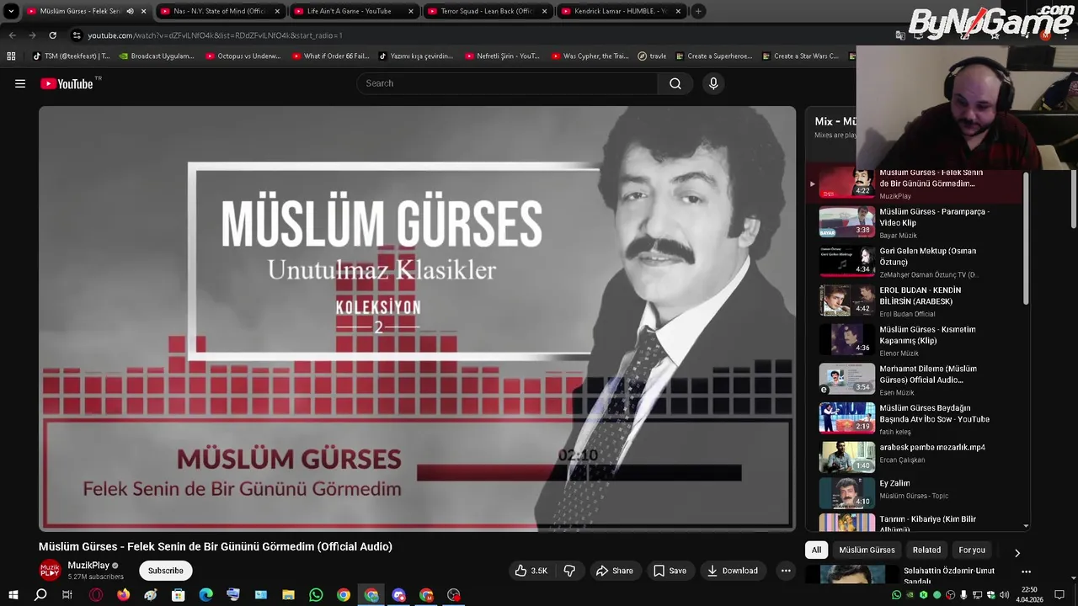Screen dimensions: 1078x606
Task: Play Merhamet Dileme Official Audio thumbnail
Action: pos(847,379)
